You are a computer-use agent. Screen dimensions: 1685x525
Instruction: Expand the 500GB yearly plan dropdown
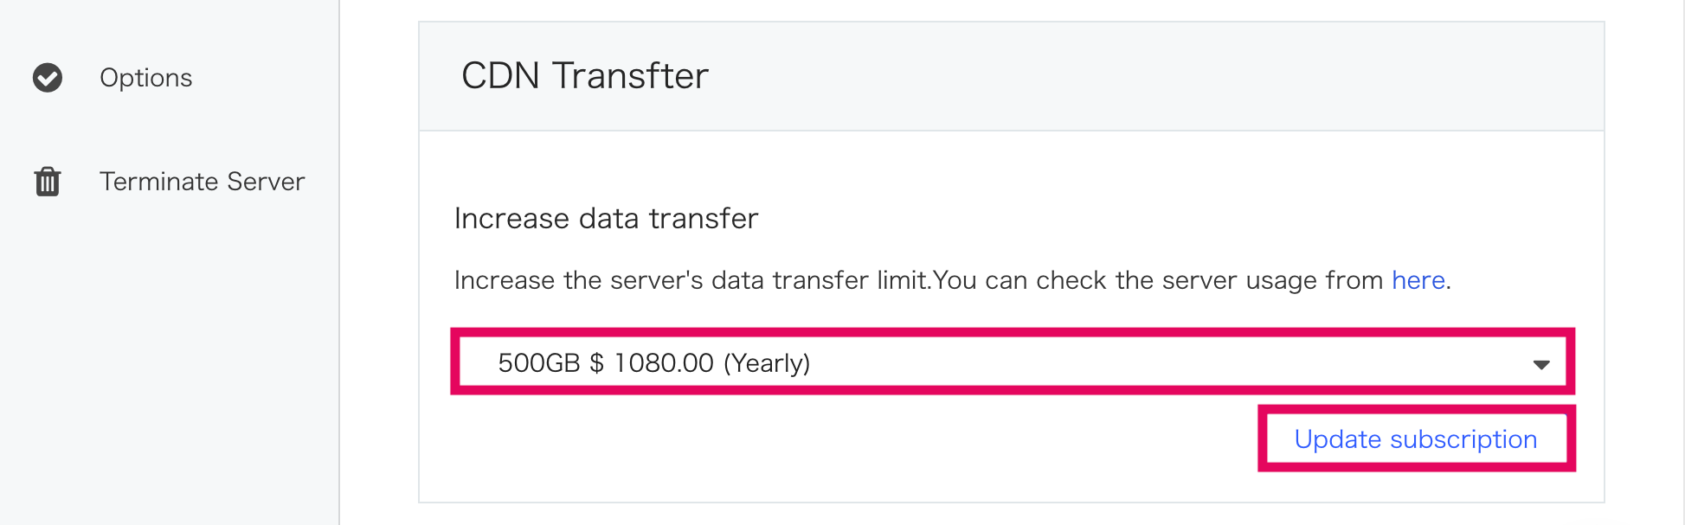pos(1012,362)
